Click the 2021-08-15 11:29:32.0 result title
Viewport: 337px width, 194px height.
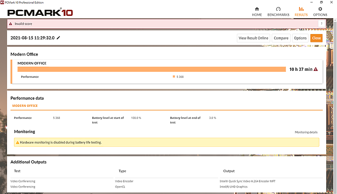tap(32, 38)
